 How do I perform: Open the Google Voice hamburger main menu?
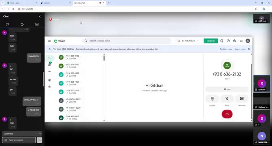(x=49, y=41)
